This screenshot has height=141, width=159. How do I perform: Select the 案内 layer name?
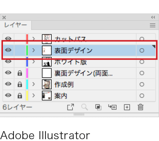pyautogui.click(x=61, y=96)
